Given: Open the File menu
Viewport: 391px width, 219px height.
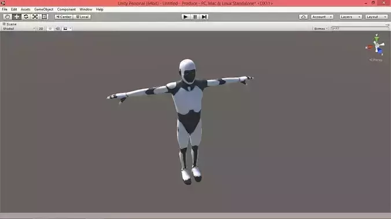Looking at the screenshot, I should (x=5, y=9).
